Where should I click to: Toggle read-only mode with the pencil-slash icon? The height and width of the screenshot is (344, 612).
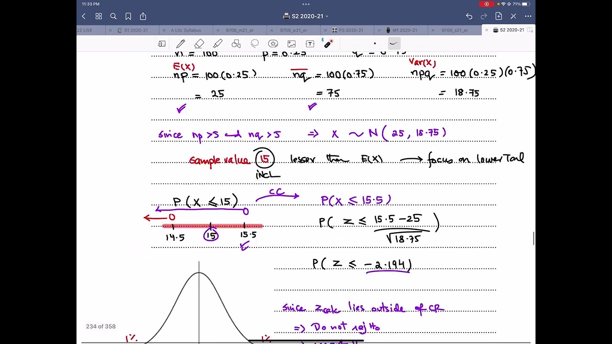514,16
